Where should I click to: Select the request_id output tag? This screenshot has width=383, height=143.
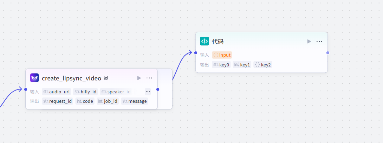click(58, 101)
